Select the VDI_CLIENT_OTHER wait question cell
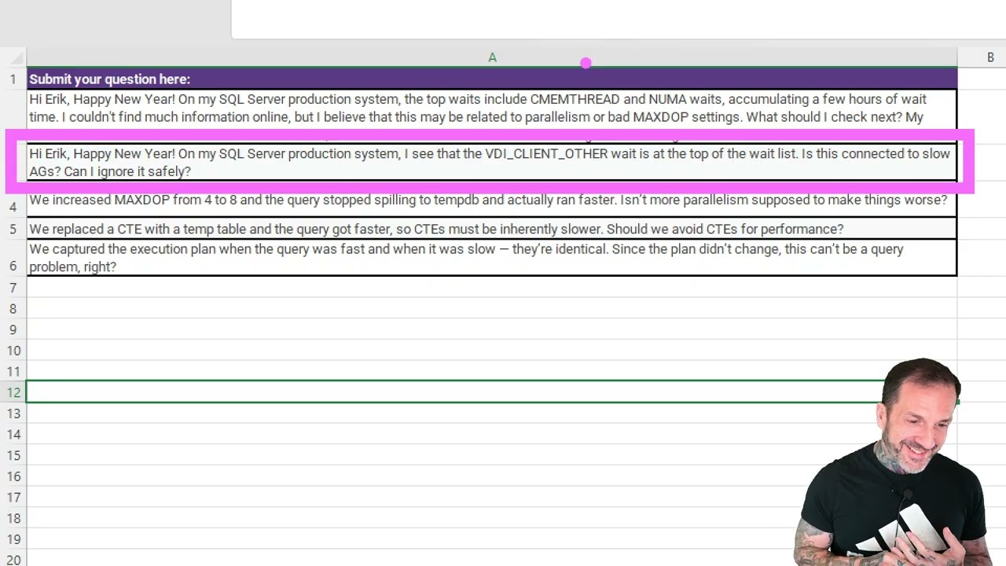The height and width of the screenshot is (566, 1006). (x=492, y=162)
